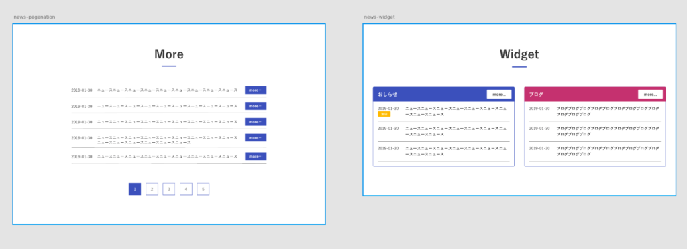Select the active pagination page 1
This screenshot has width=687, height=250.
coord(134,189)
